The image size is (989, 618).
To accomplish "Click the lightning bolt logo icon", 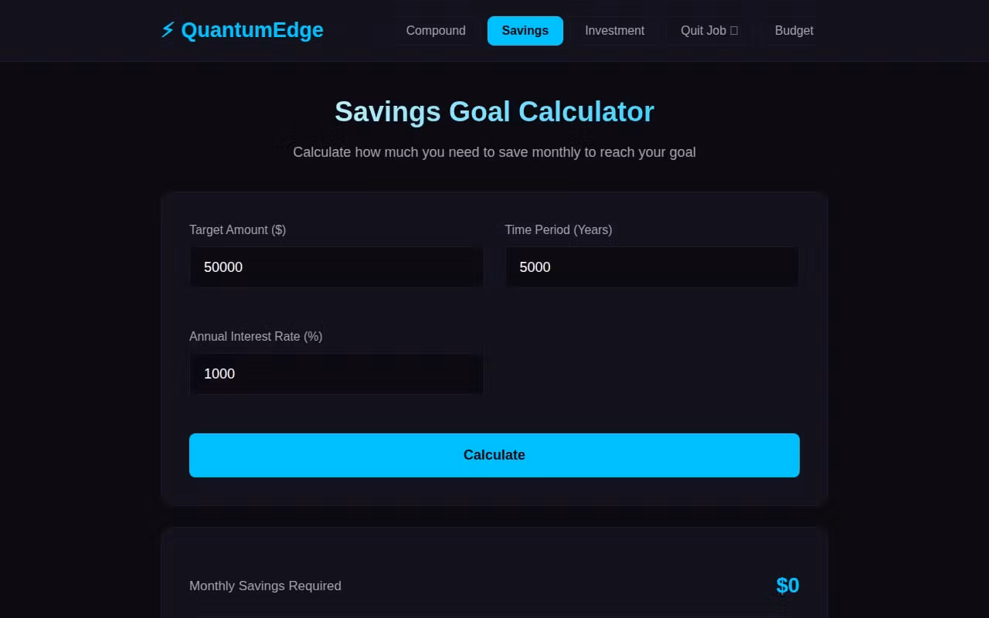I will 167,30.
